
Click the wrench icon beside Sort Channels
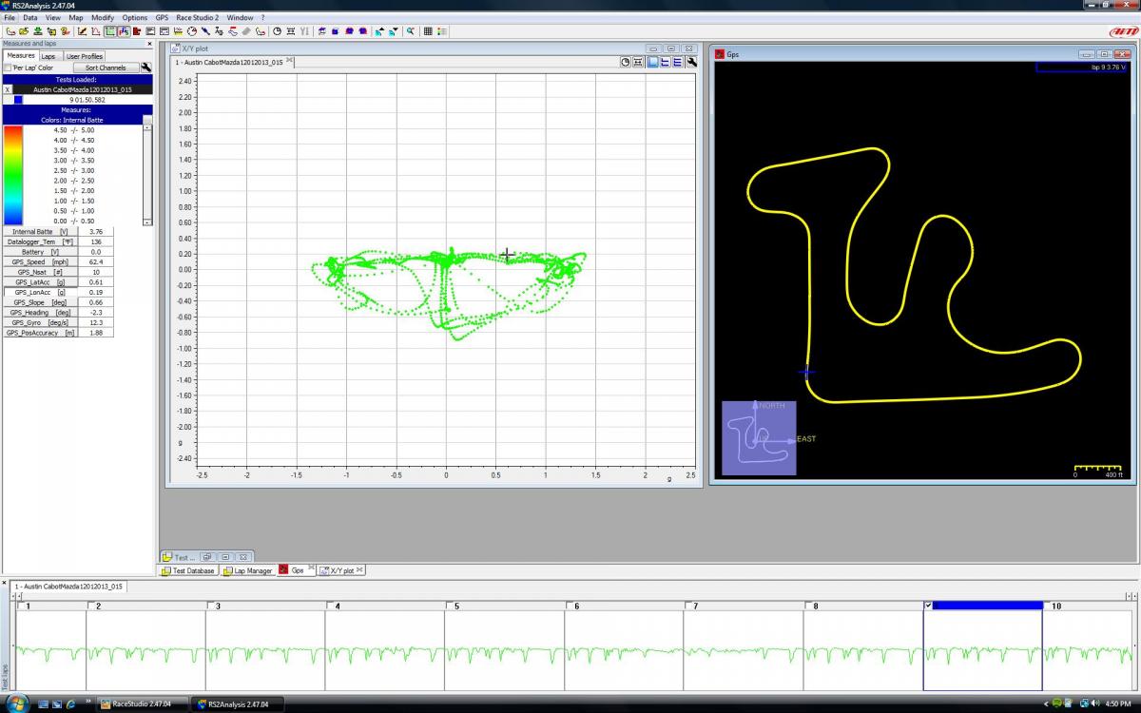pos(146,67)
